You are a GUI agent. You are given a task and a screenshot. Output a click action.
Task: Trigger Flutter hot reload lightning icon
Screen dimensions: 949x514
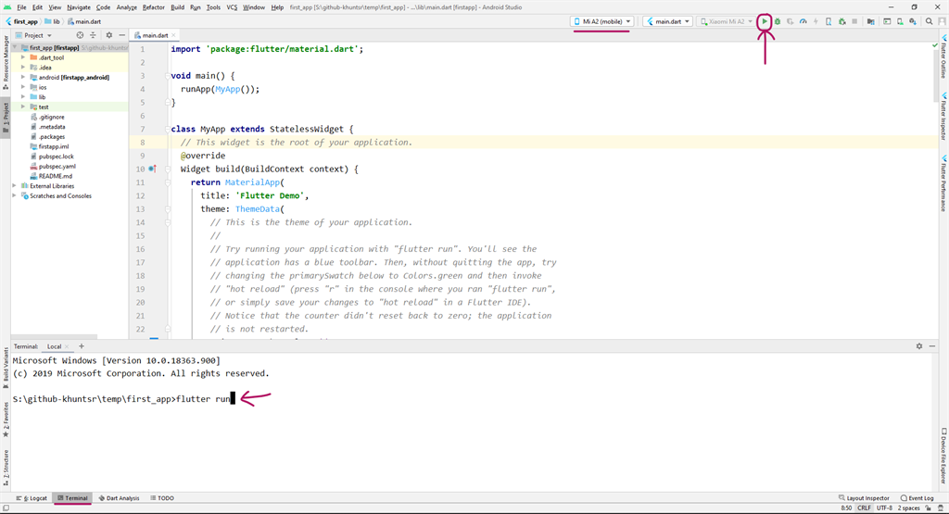point(816,21)
